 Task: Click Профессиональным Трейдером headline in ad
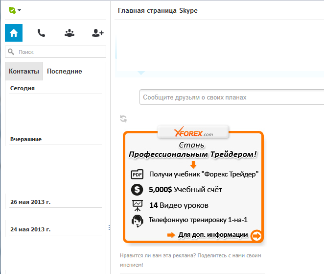193,154
